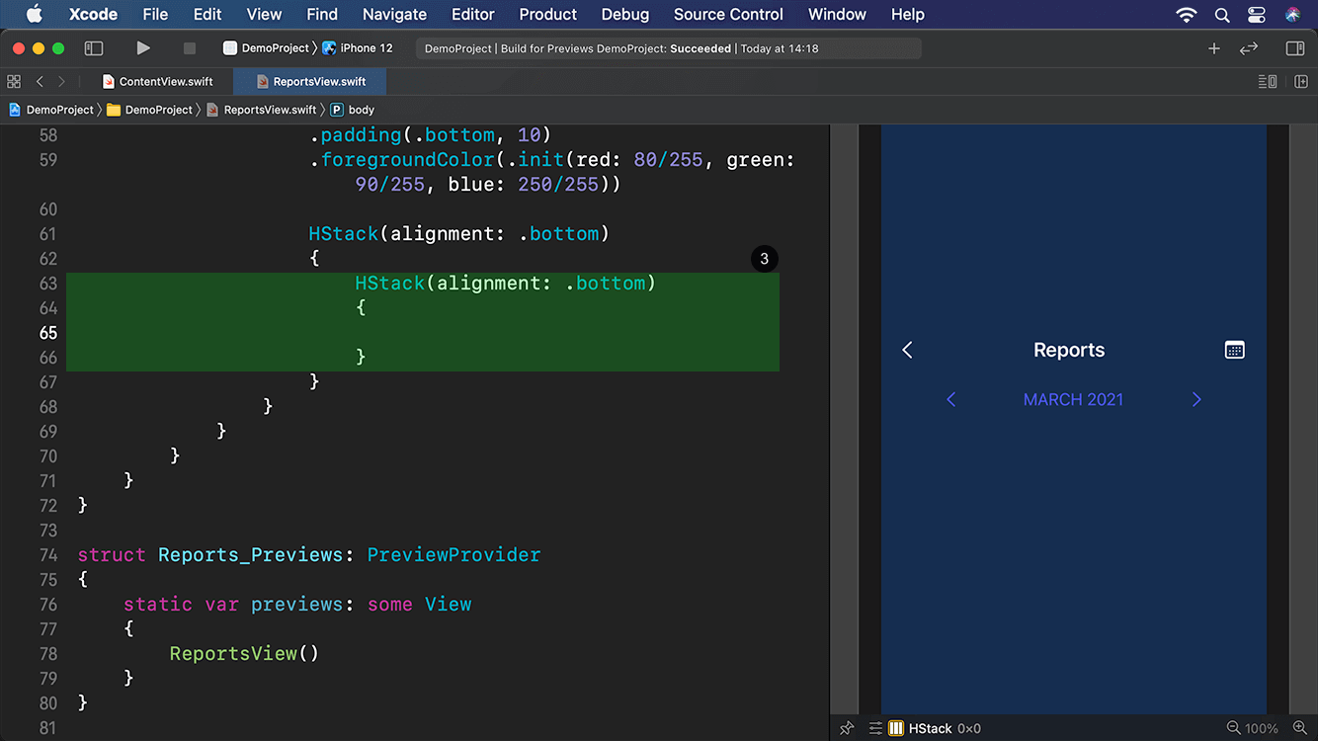Click .padding on line 58

coord(356,134)
